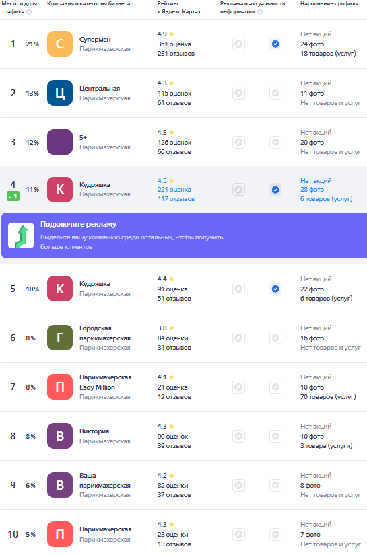The width and height of the screenshot is (367, 555).
Task: Click the help icon beside Место и доля трафика
Action: point(29,11)
